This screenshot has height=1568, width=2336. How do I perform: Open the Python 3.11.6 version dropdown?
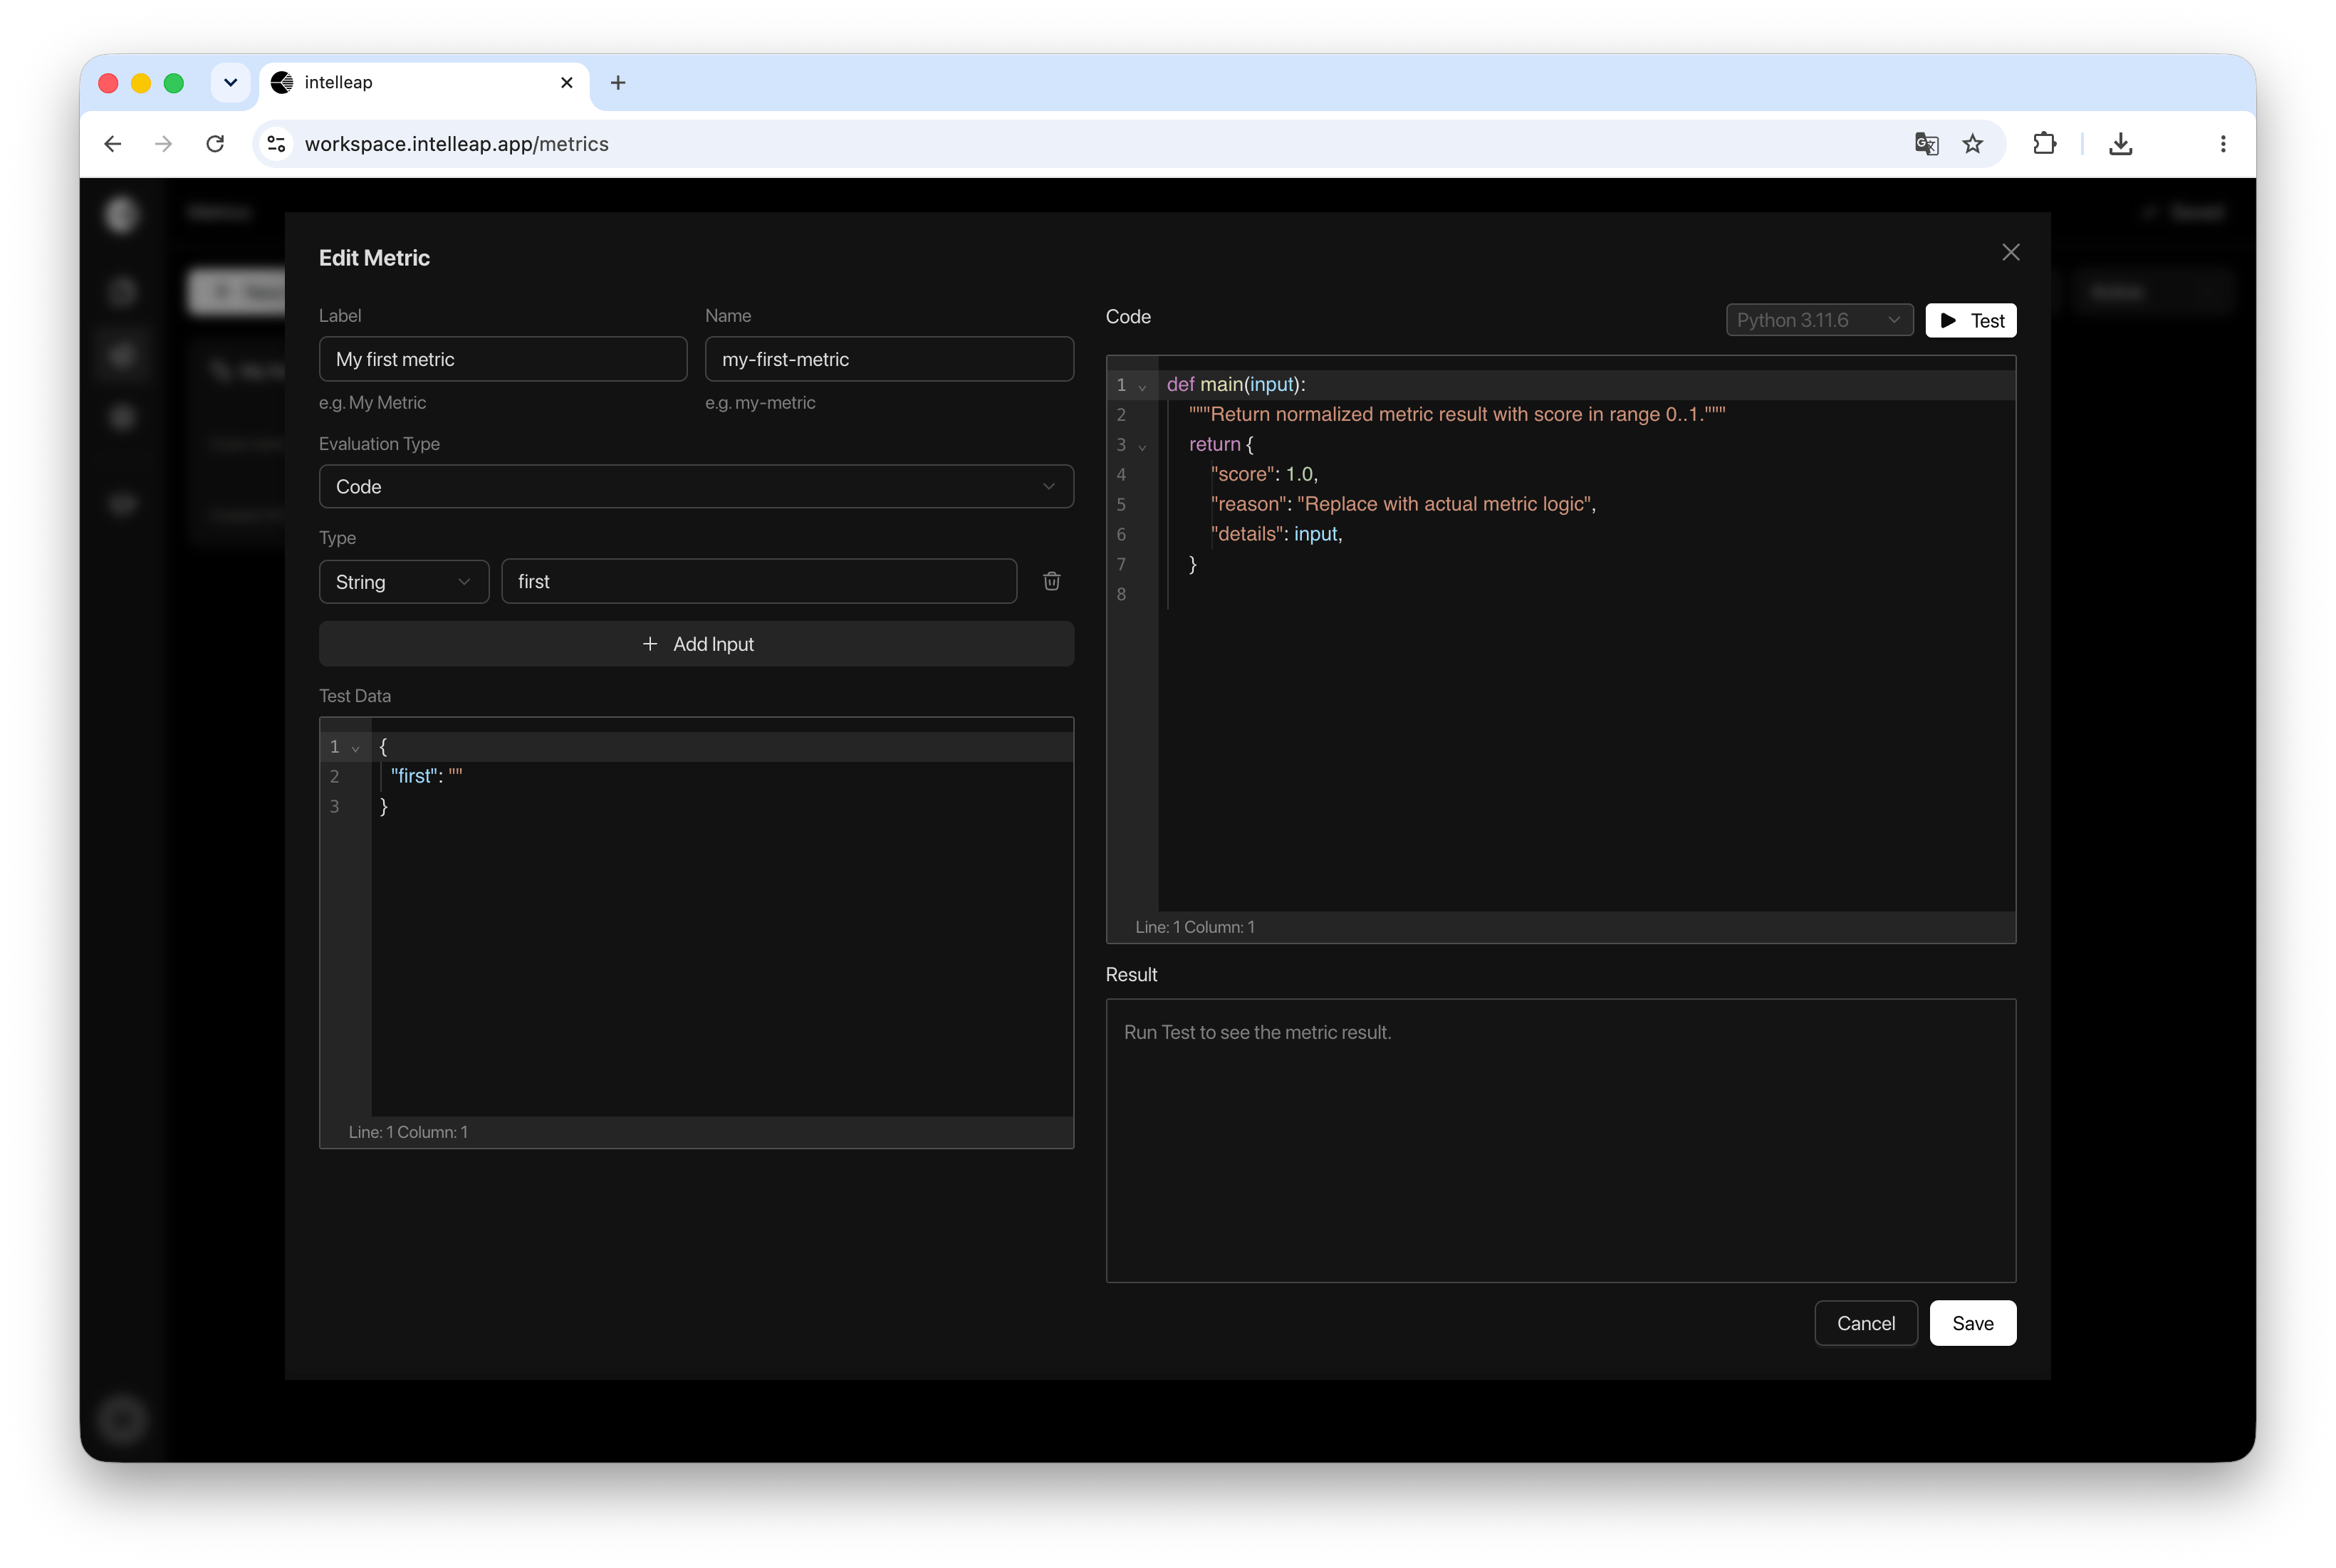coord(1819,320)
